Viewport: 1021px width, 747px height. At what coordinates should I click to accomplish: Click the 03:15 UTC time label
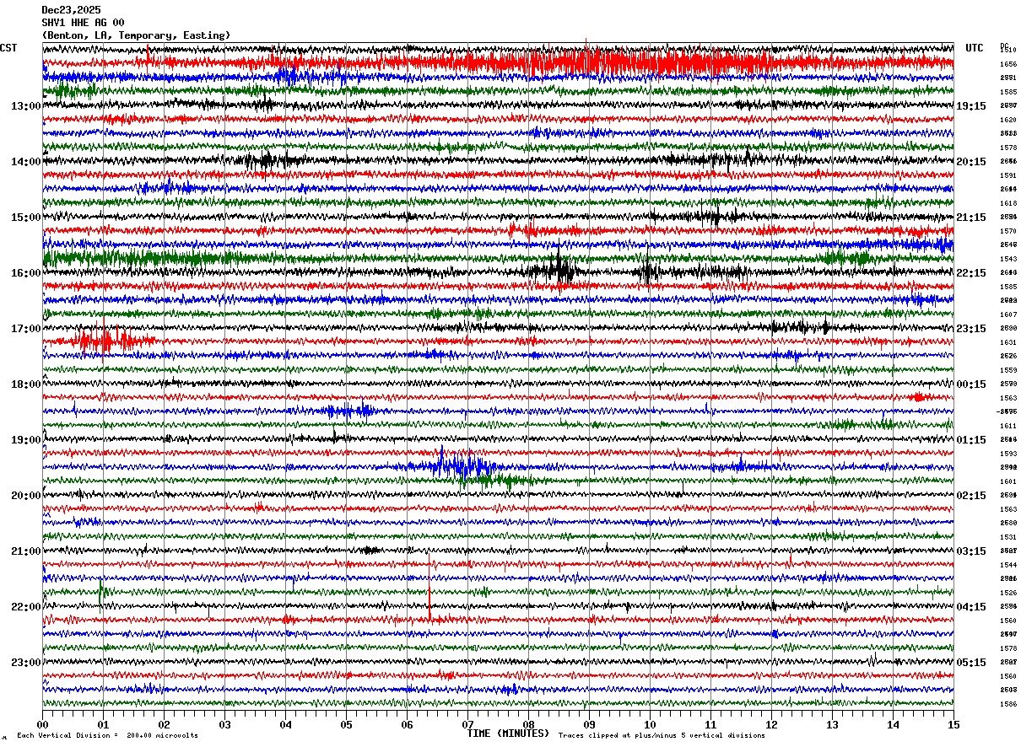click(x=971, y=551)
